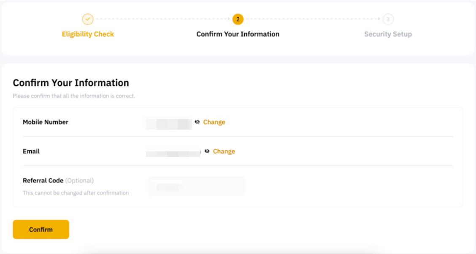
Task: Click the Confirm Your Information page heading
Action: pyautogui.click(x=71, y=83)
